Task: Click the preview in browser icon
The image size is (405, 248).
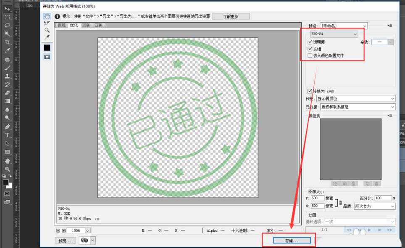Action: click(84, 240)
